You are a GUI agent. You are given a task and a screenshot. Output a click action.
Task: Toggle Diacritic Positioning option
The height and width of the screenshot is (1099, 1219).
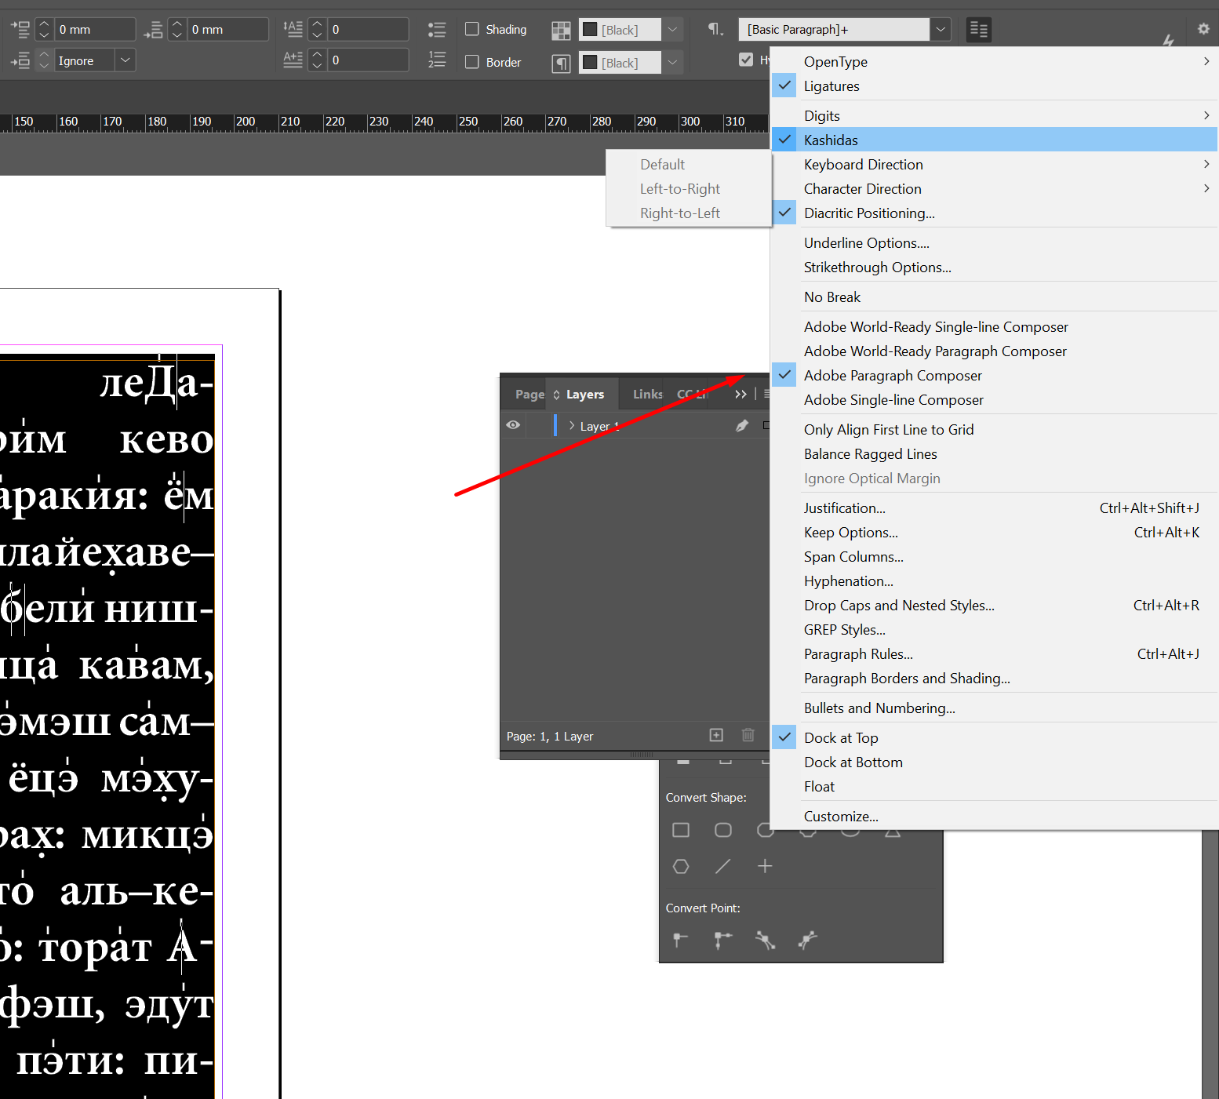[x=995, y=213]
